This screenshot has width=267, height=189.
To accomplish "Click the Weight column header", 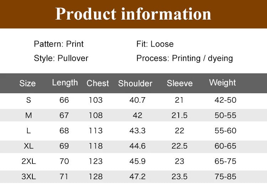I will tap(222, 83).
